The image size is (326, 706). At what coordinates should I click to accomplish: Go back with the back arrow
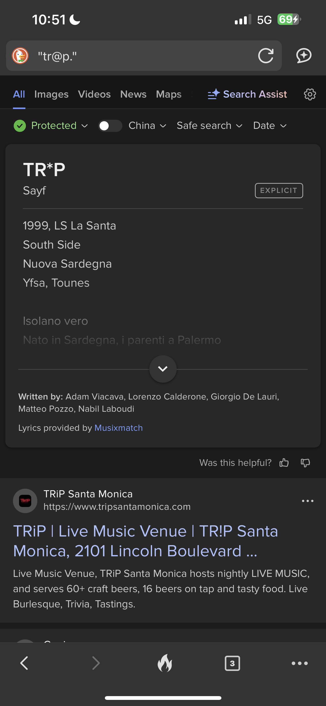click(24, 663)
